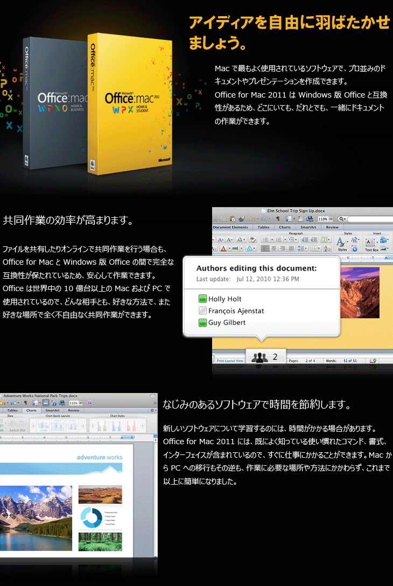Image resolution: width=393 pixels, height=586 pixels.
Task: Click Redo arrow in Elm School Trip window
Action: pos(264,219)
